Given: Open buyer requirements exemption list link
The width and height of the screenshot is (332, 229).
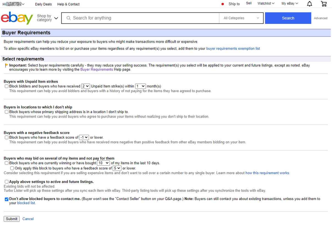Looking at the screenshot, I should [233, 48].
